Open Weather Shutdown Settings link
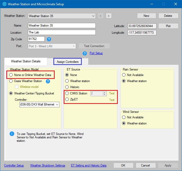 point(48,165)
